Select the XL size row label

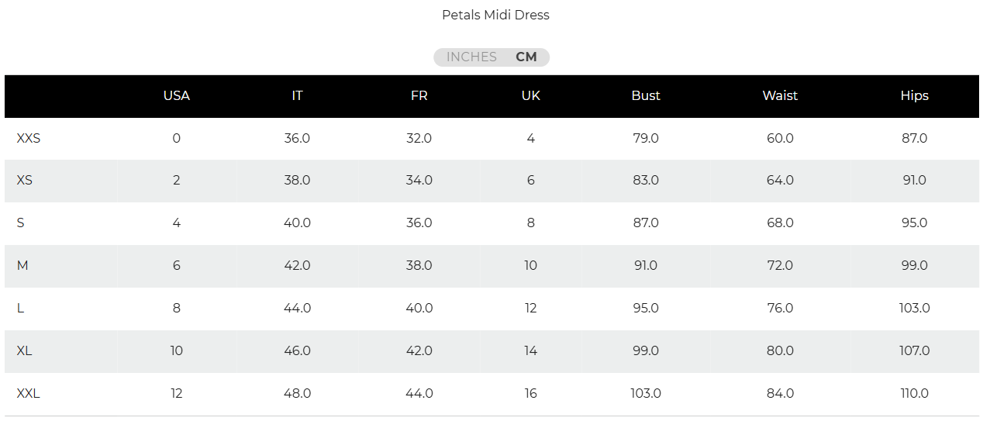25,351
